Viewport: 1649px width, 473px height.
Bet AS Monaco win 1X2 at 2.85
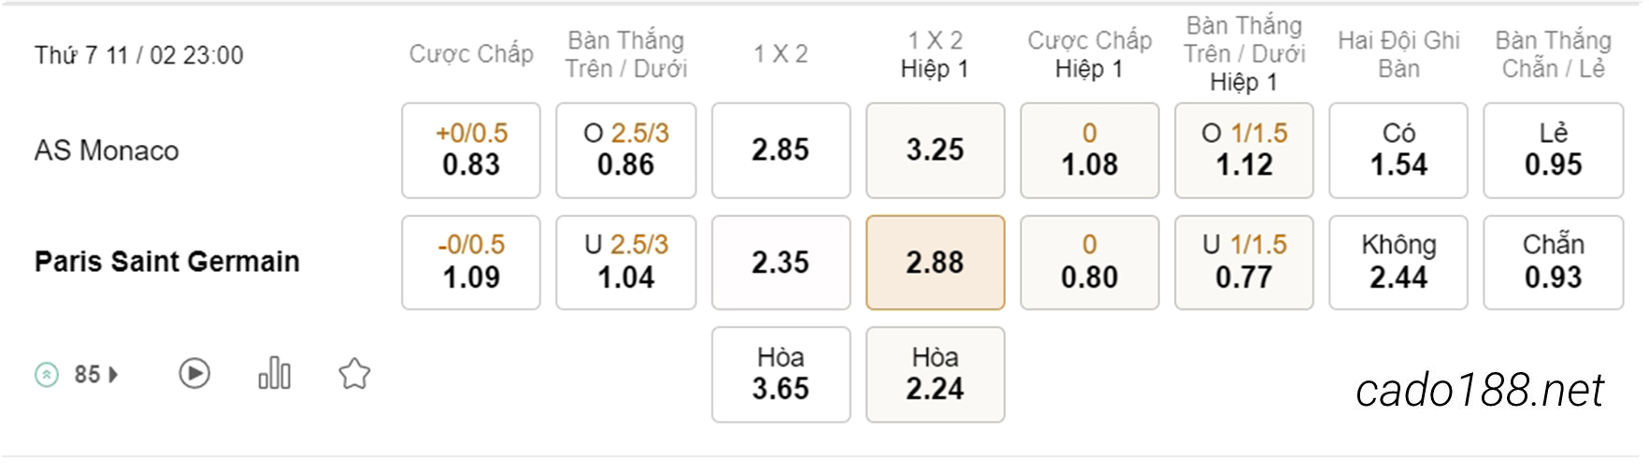point(781,150)
